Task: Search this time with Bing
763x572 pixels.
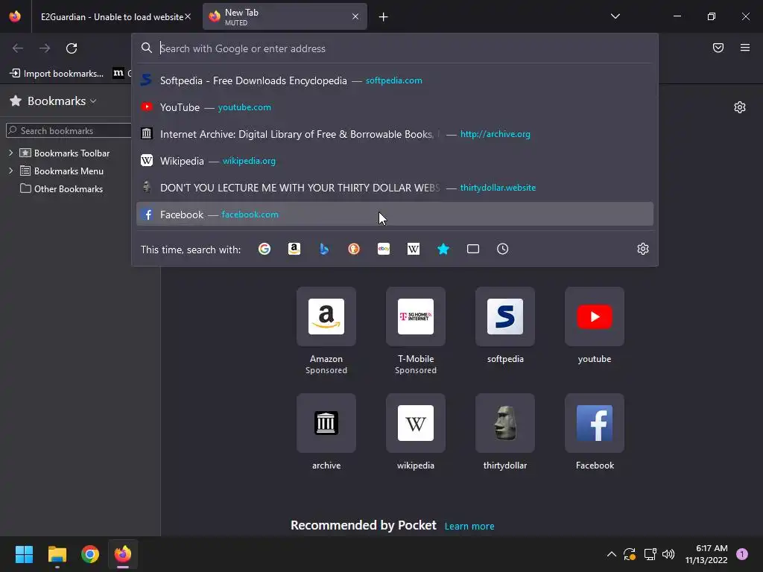Action: click(324, 249)
